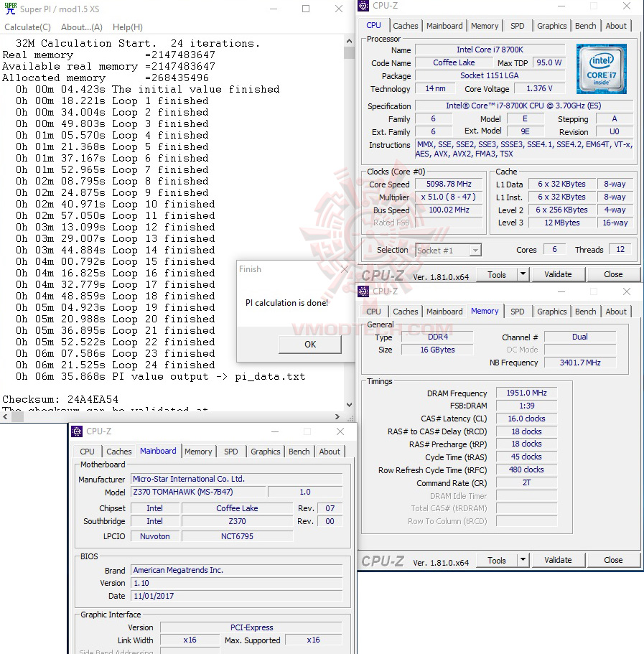644x654 pixels.
Task: Open Bench tab in Memory CPU-Z window
Action: [585, 311]
